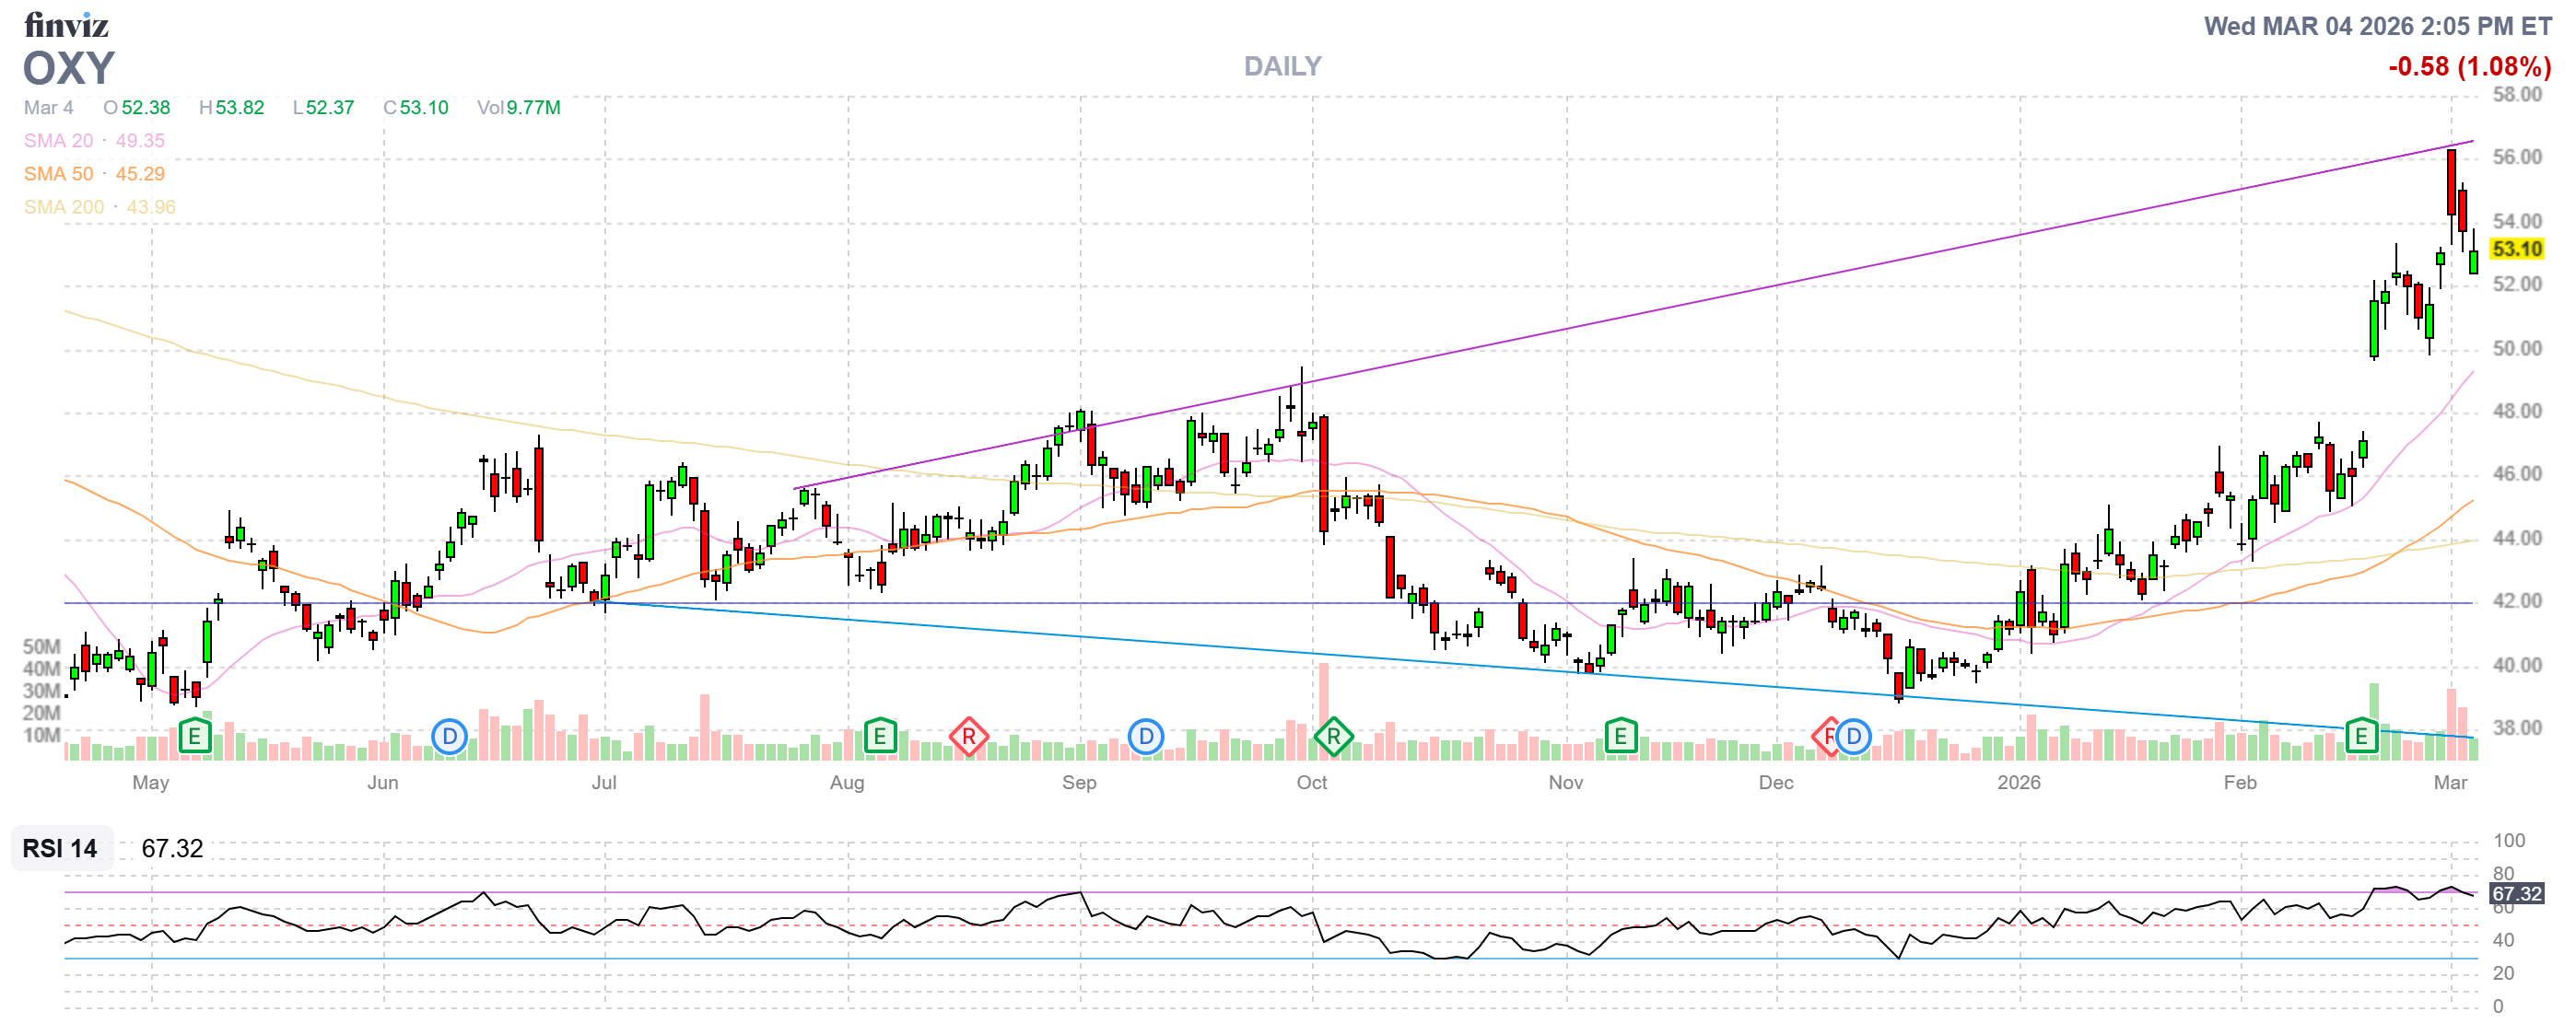2576x1035 pixels.
Task: Select the SMA 20 indicator label
Action: coord(58,141)
